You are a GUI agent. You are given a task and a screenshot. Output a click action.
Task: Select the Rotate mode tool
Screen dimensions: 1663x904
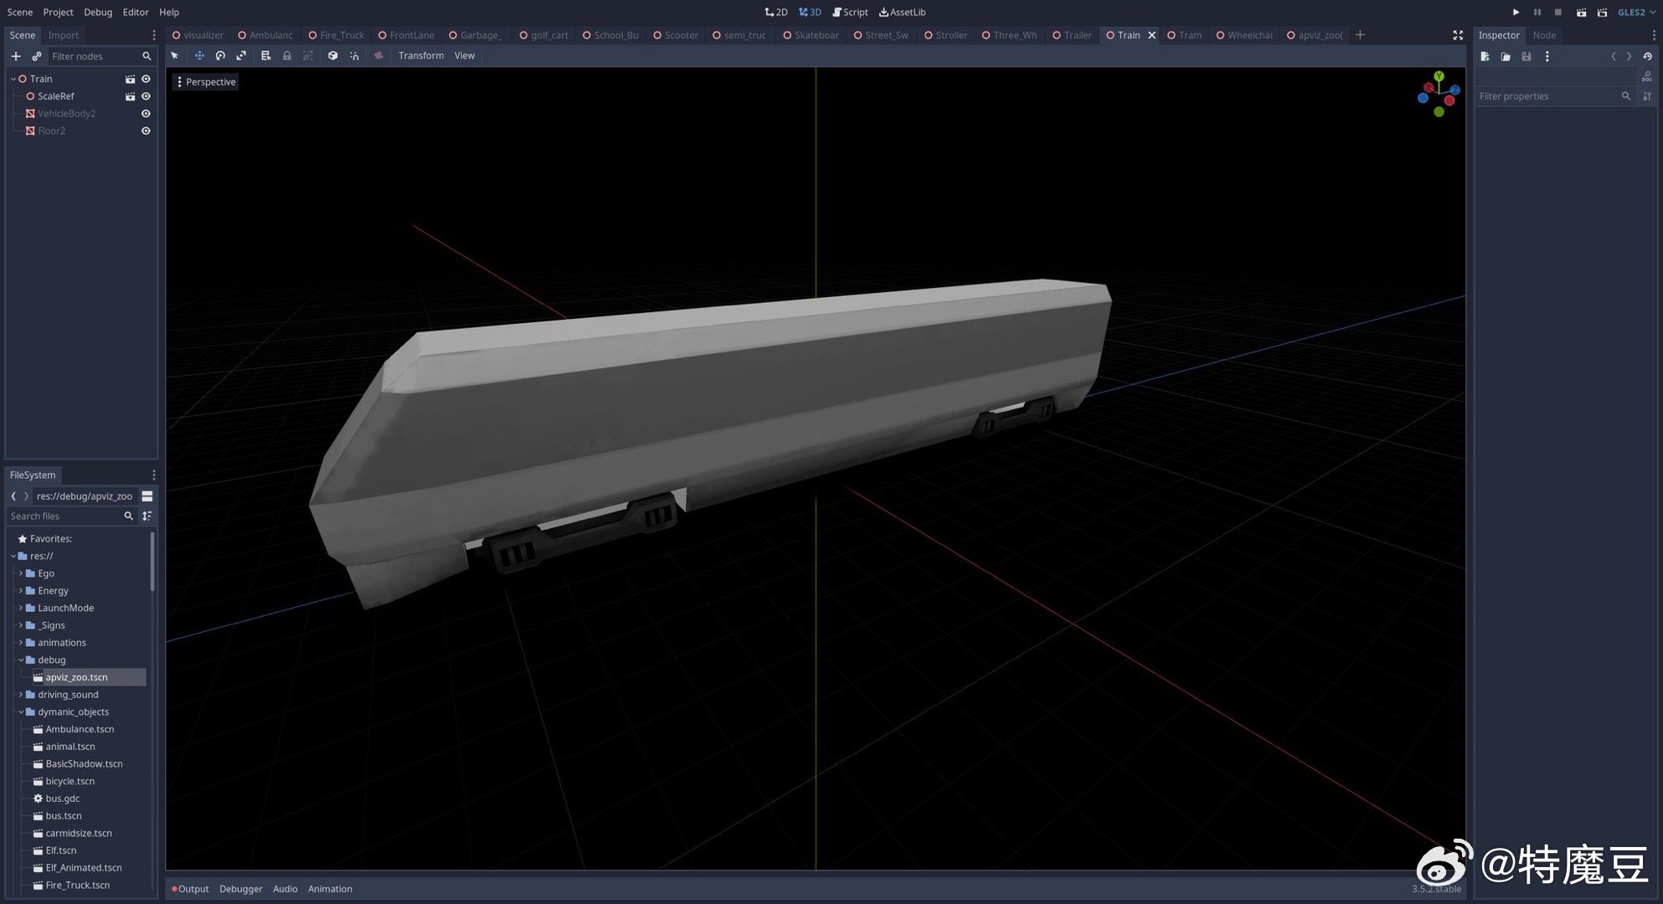pyautogui.click(x=220, y=56)
